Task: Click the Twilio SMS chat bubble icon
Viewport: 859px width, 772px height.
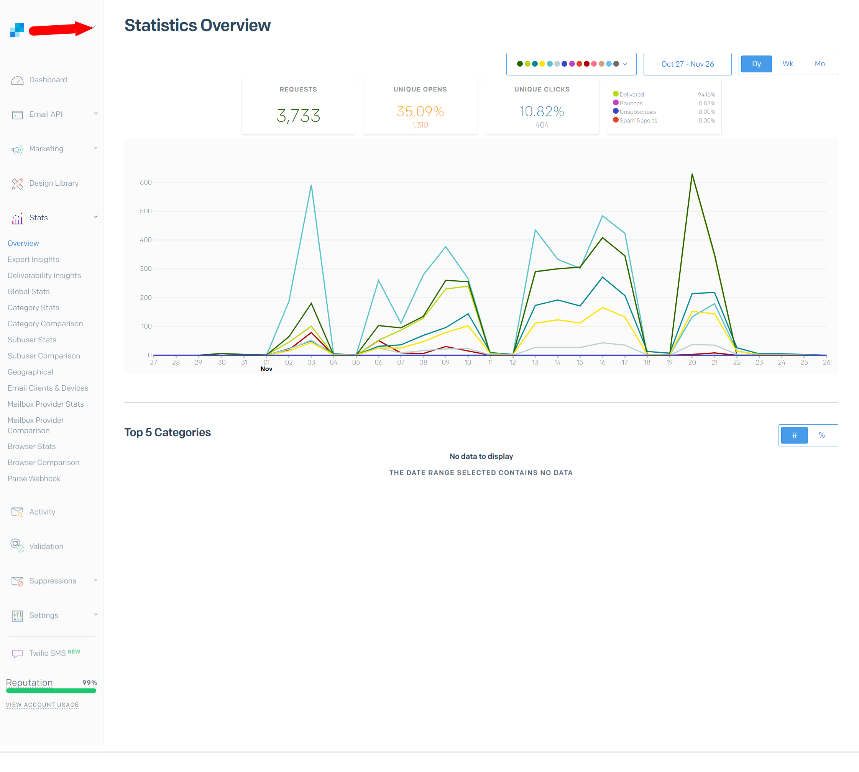Action: 17,654
